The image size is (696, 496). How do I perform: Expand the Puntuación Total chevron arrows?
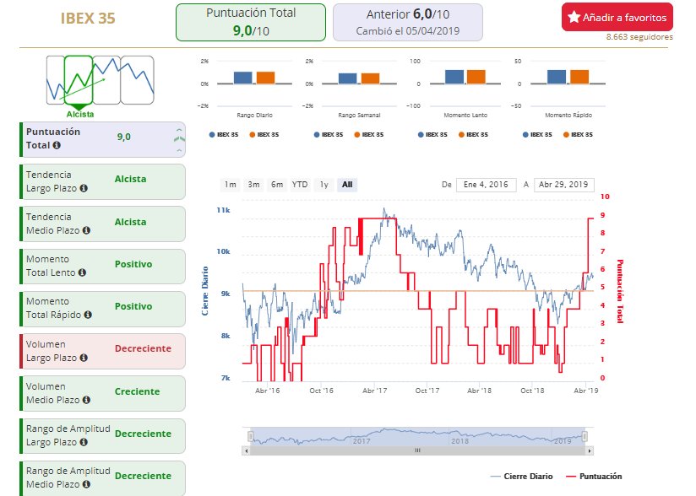(x=178, y=140)
